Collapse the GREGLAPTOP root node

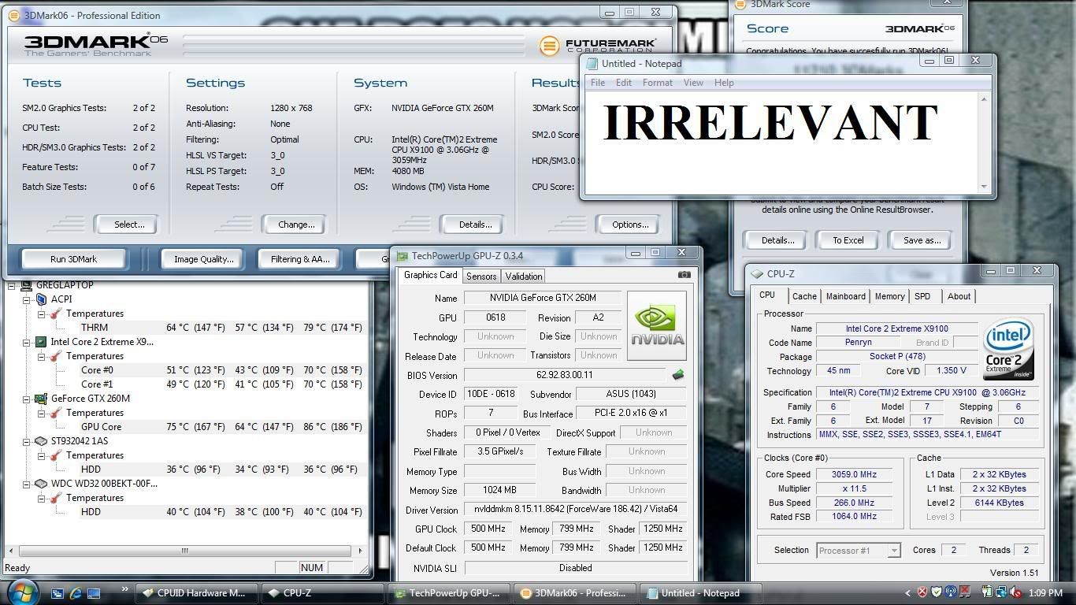click(12, 285)
